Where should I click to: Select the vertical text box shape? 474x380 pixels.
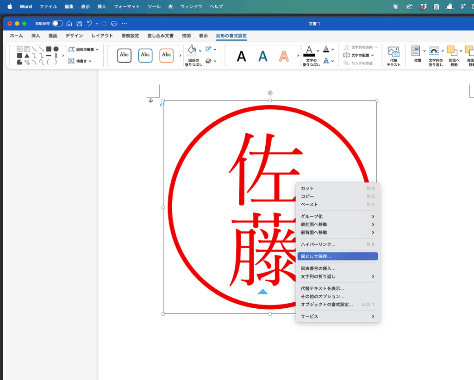point(27,49)
